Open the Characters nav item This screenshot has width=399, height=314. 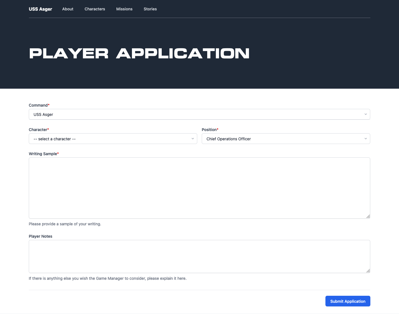[95, 9]
